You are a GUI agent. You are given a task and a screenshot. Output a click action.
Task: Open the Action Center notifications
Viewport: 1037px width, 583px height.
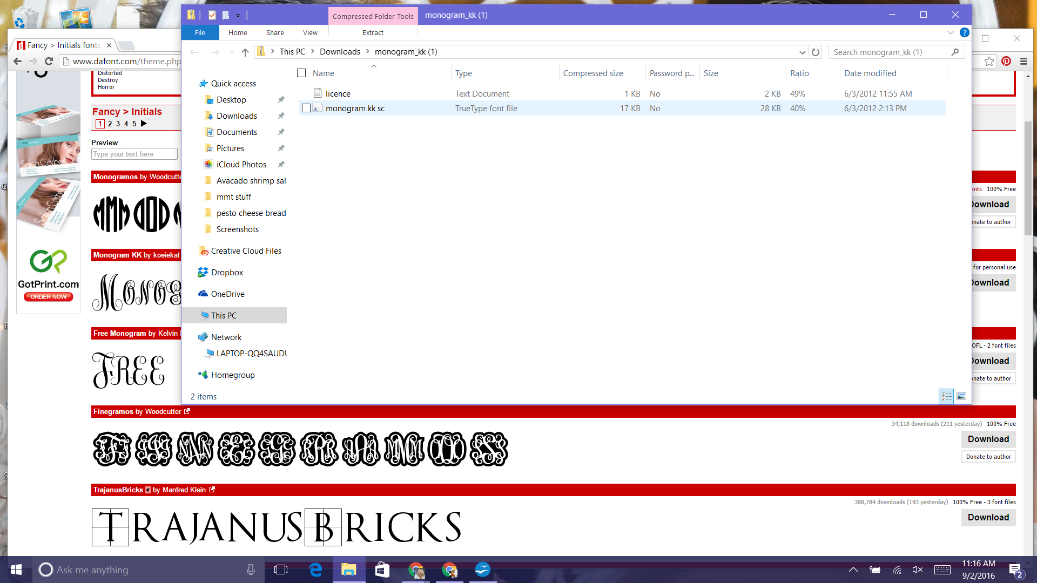pyautogui.click(x=1015, y=571)
